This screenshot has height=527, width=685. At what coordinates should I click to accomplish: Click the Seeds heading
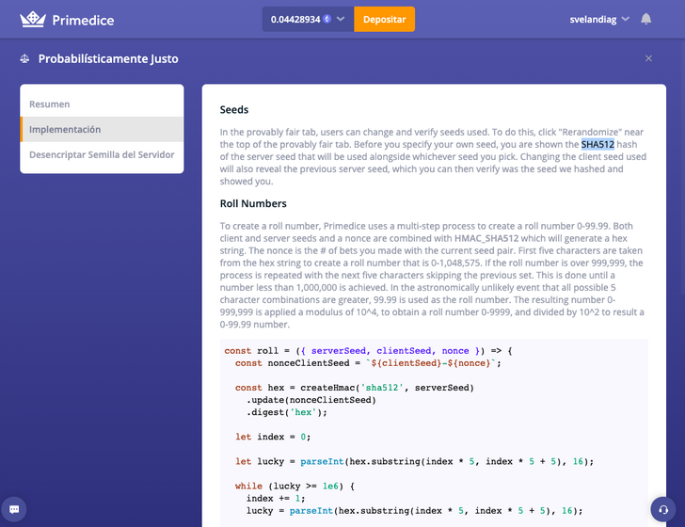coord(234,110)
